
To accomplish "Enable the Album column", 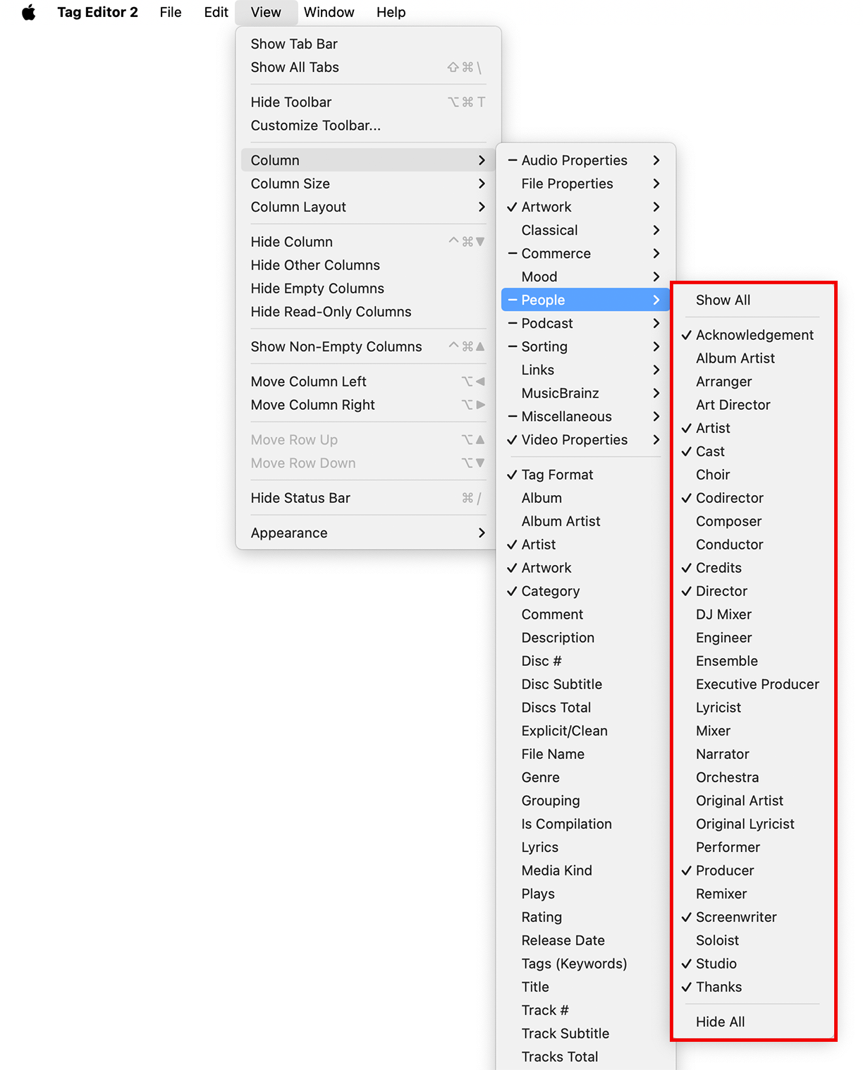I will tap(585, 498).
